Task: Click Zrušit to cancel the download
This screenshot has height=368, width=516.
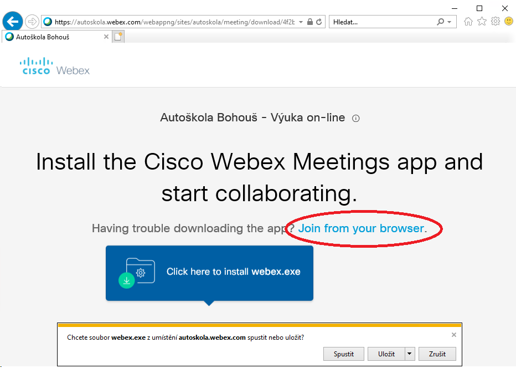Action: point(437,354)
